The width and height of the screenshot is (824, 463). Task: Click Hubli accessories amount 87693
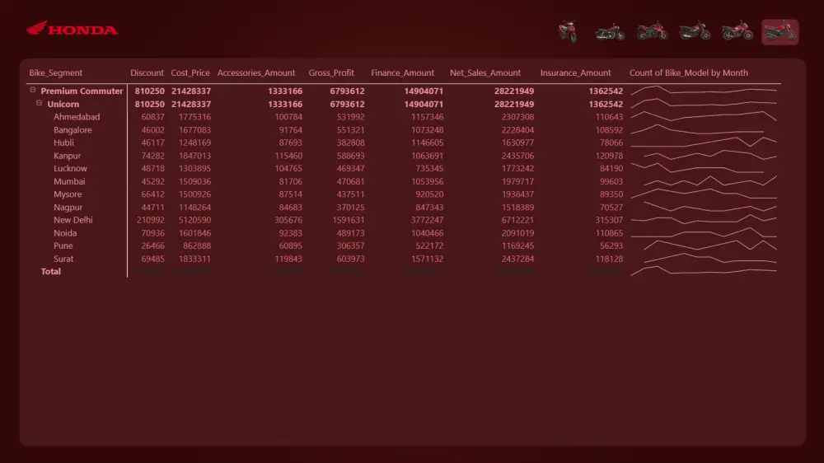pyautogui.click(x=290, y=143)
